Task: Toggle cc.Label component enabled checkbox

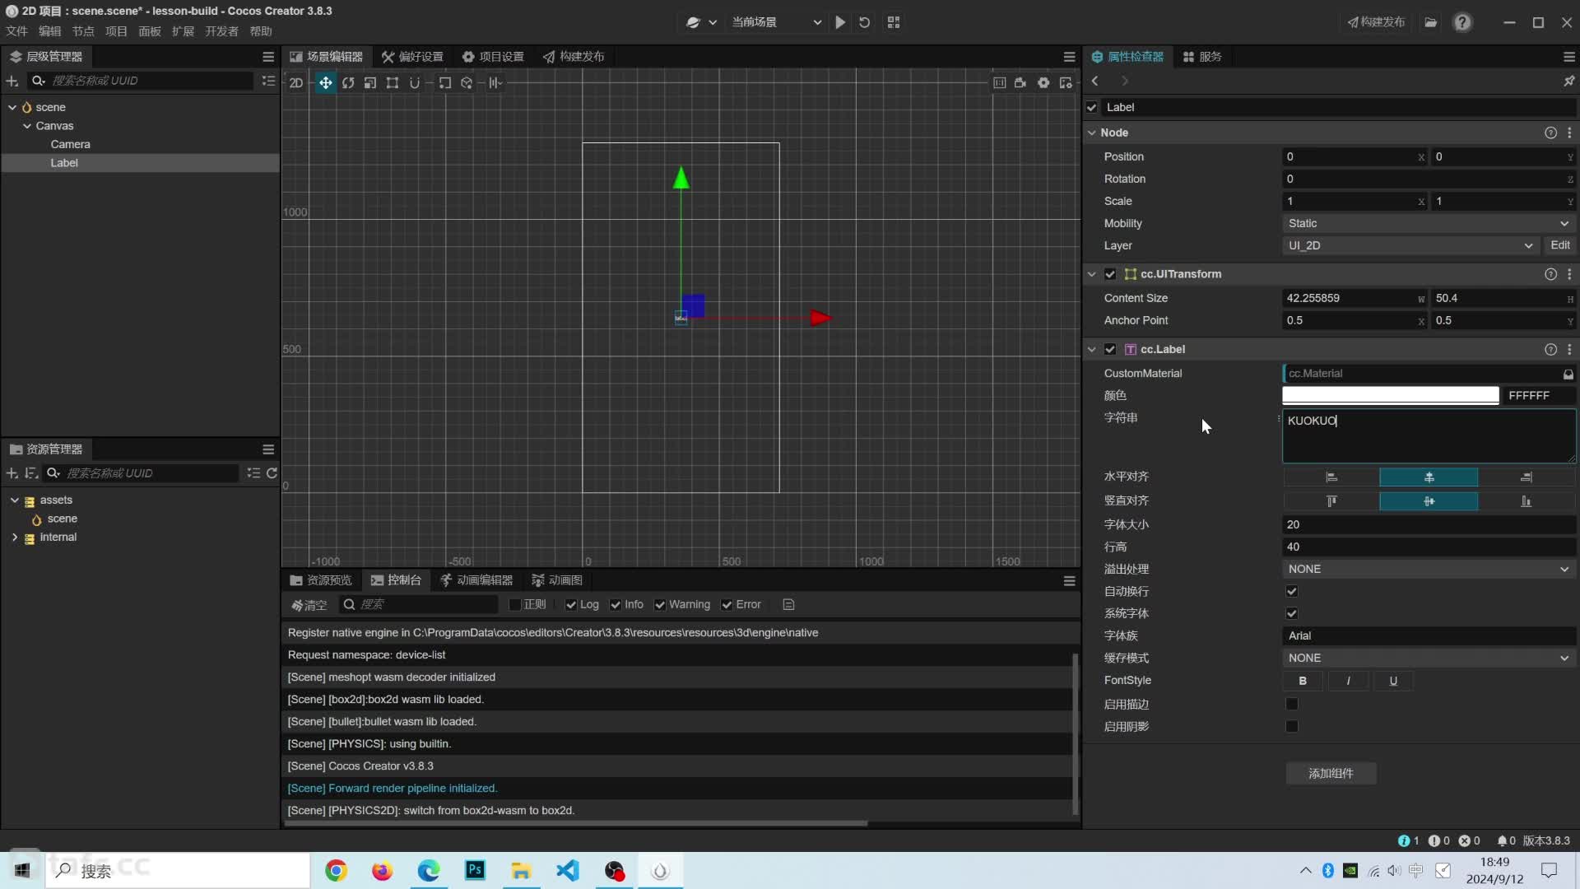Action: (x=1110, y=348)
